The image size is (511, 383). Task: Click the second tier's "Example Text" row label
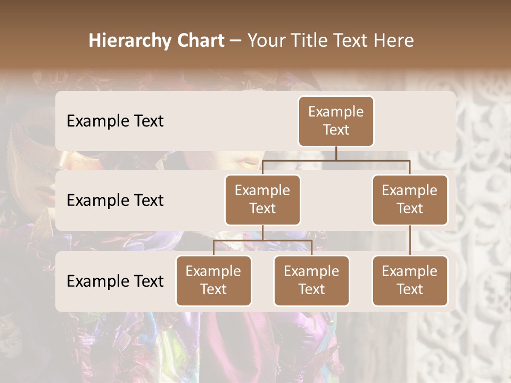pyautogui.click(x=115, y=200)
